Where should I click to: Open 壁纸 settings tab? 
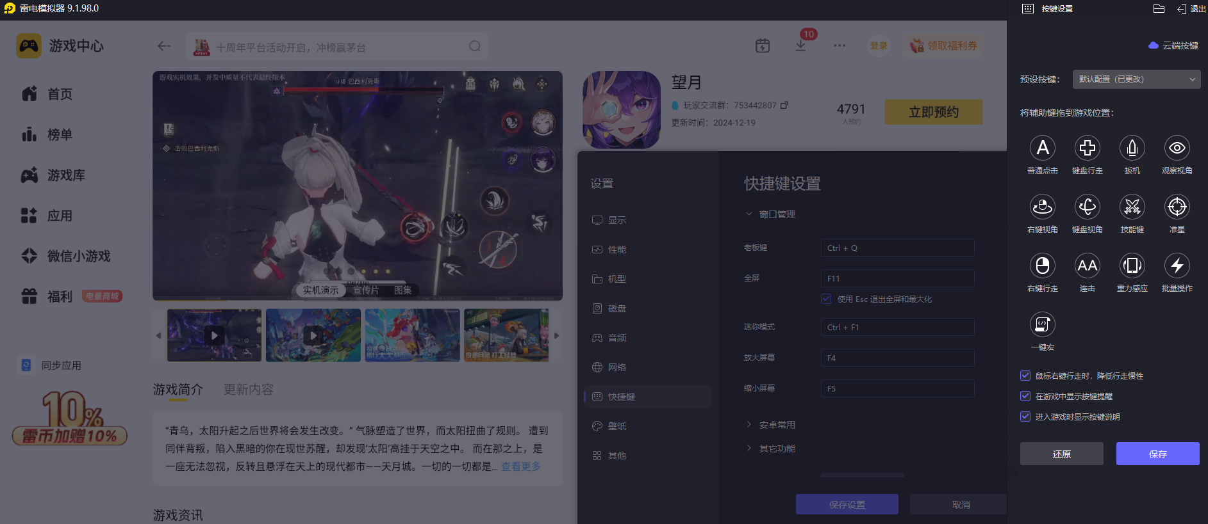point(648,426)
